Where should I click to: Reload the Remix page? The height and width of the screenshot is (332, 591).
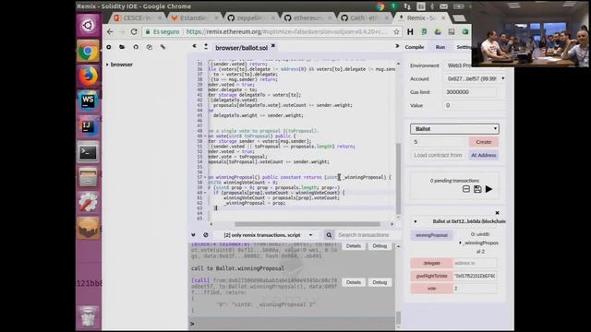pos(134,32)
